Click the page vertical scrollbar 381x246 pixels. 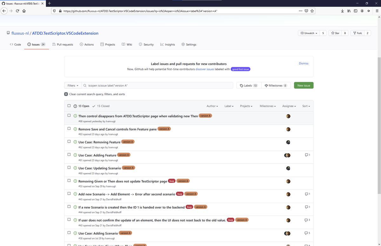click(379, 125)
